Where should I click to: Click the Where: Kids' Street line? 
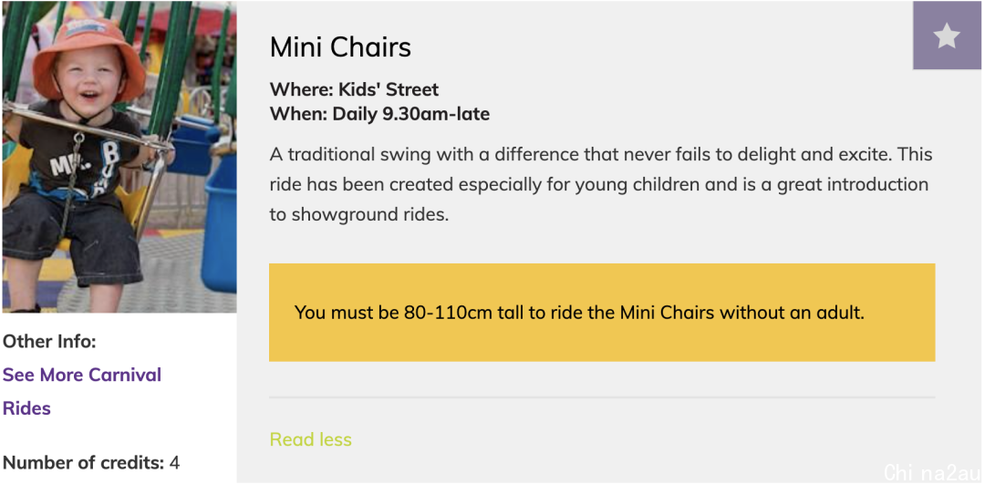pyautogui.click(x=354, y=89)
